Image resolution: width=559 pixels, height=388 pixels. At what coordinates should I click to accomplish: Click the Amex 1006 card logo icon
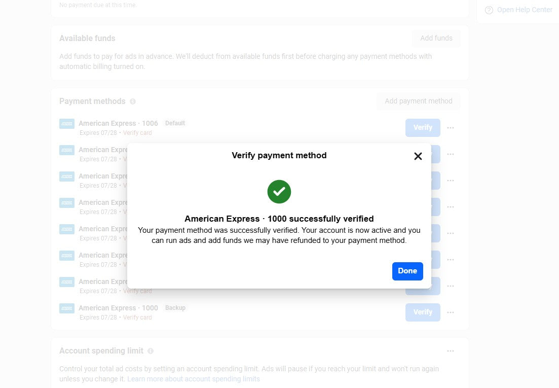[67, 123]
